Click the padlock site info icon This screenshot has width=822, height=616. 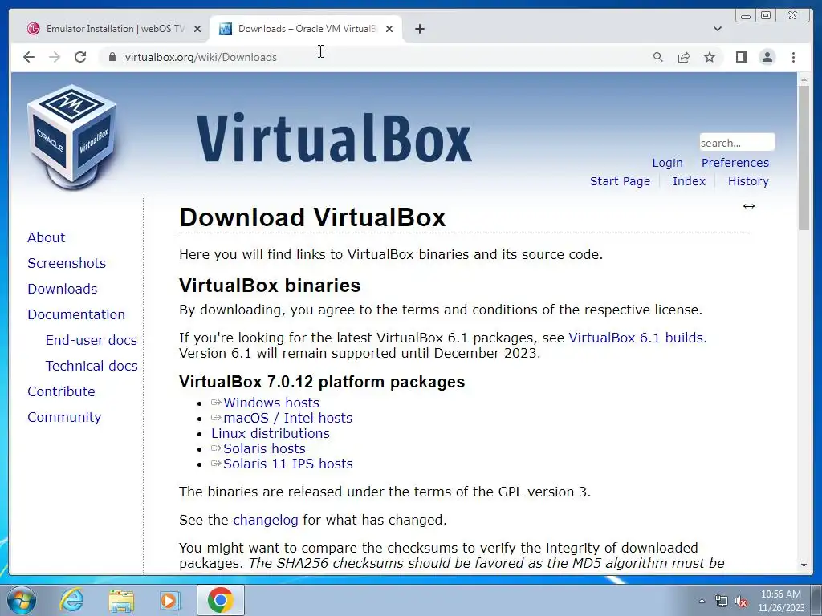coord(112,57)
